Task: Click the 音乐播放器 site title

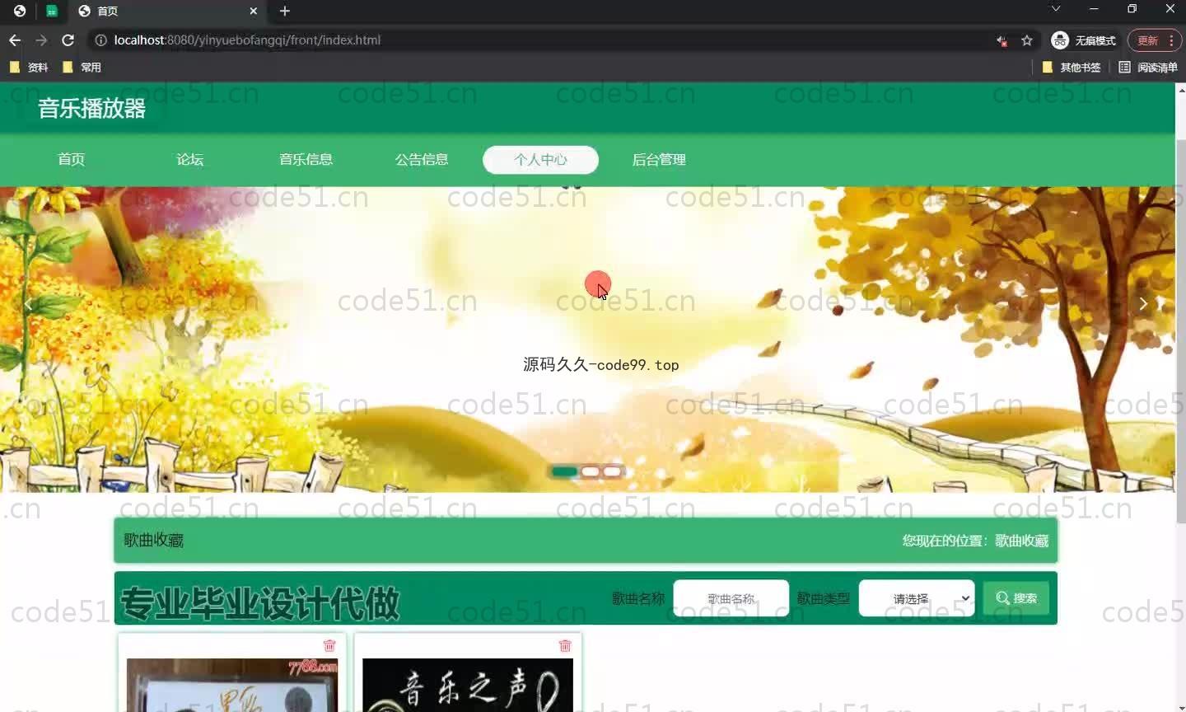Action: (x=91, y=109)
